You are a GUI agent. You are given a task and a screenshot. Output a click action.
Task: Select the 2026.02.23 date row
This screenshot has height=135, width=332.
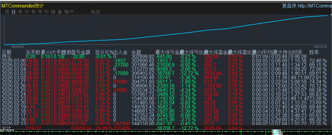click(14, 98)
